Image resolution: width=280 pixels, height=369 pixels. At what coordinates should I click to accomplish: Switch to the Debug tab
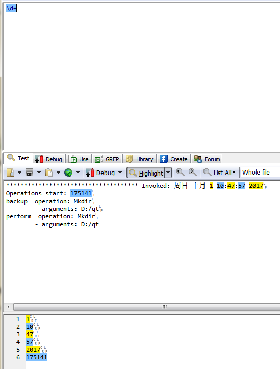point(48,159)
